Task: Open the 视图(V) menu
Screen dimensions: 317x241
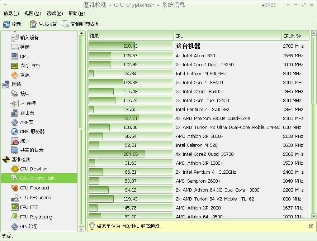Action: pyautogui.click(x=33, y=13)
